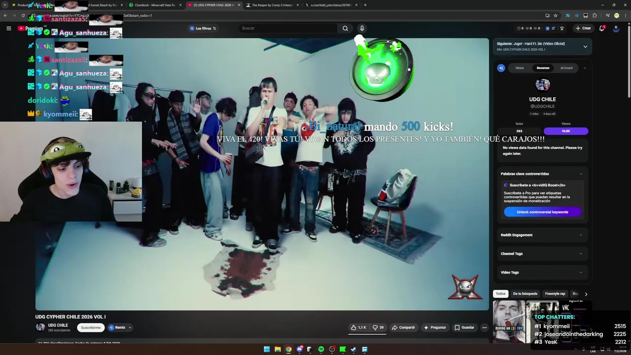Switch to Chunklock Minecraft Data Pack tab

point(155,5)
